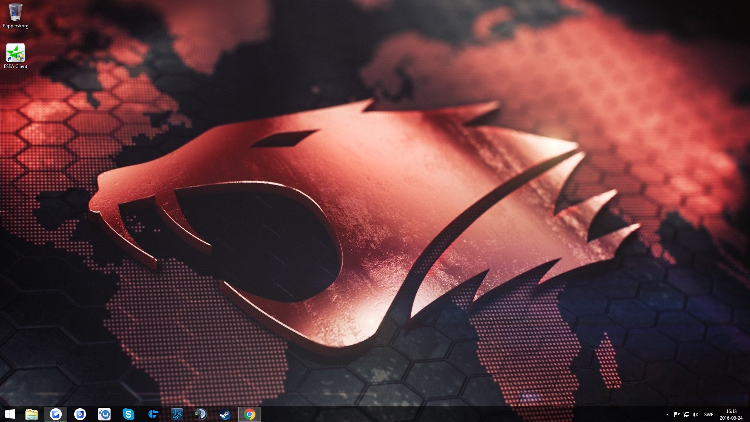Expand the hidden system tray icons
This screenshot has height=422, width=750.
667,415
